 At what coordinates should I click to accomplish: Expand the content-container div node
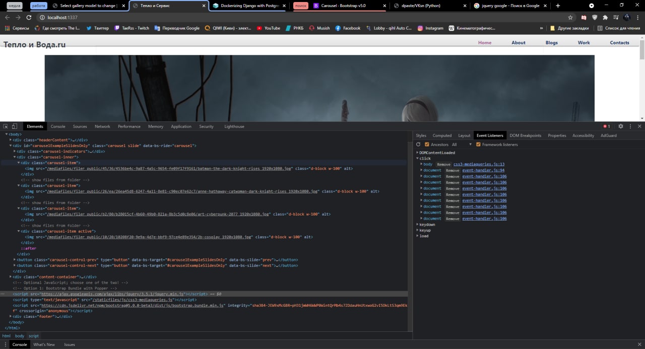coord(11,277)
